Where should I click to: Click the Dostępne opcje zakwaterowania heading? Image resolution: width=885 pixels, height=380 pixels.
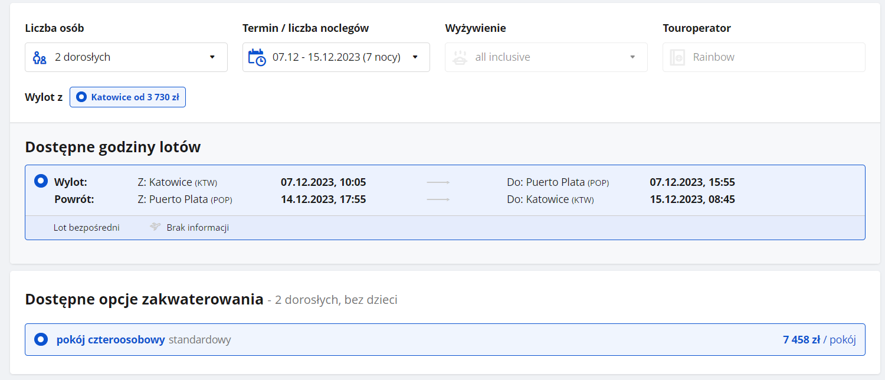(x=144, y=299)
